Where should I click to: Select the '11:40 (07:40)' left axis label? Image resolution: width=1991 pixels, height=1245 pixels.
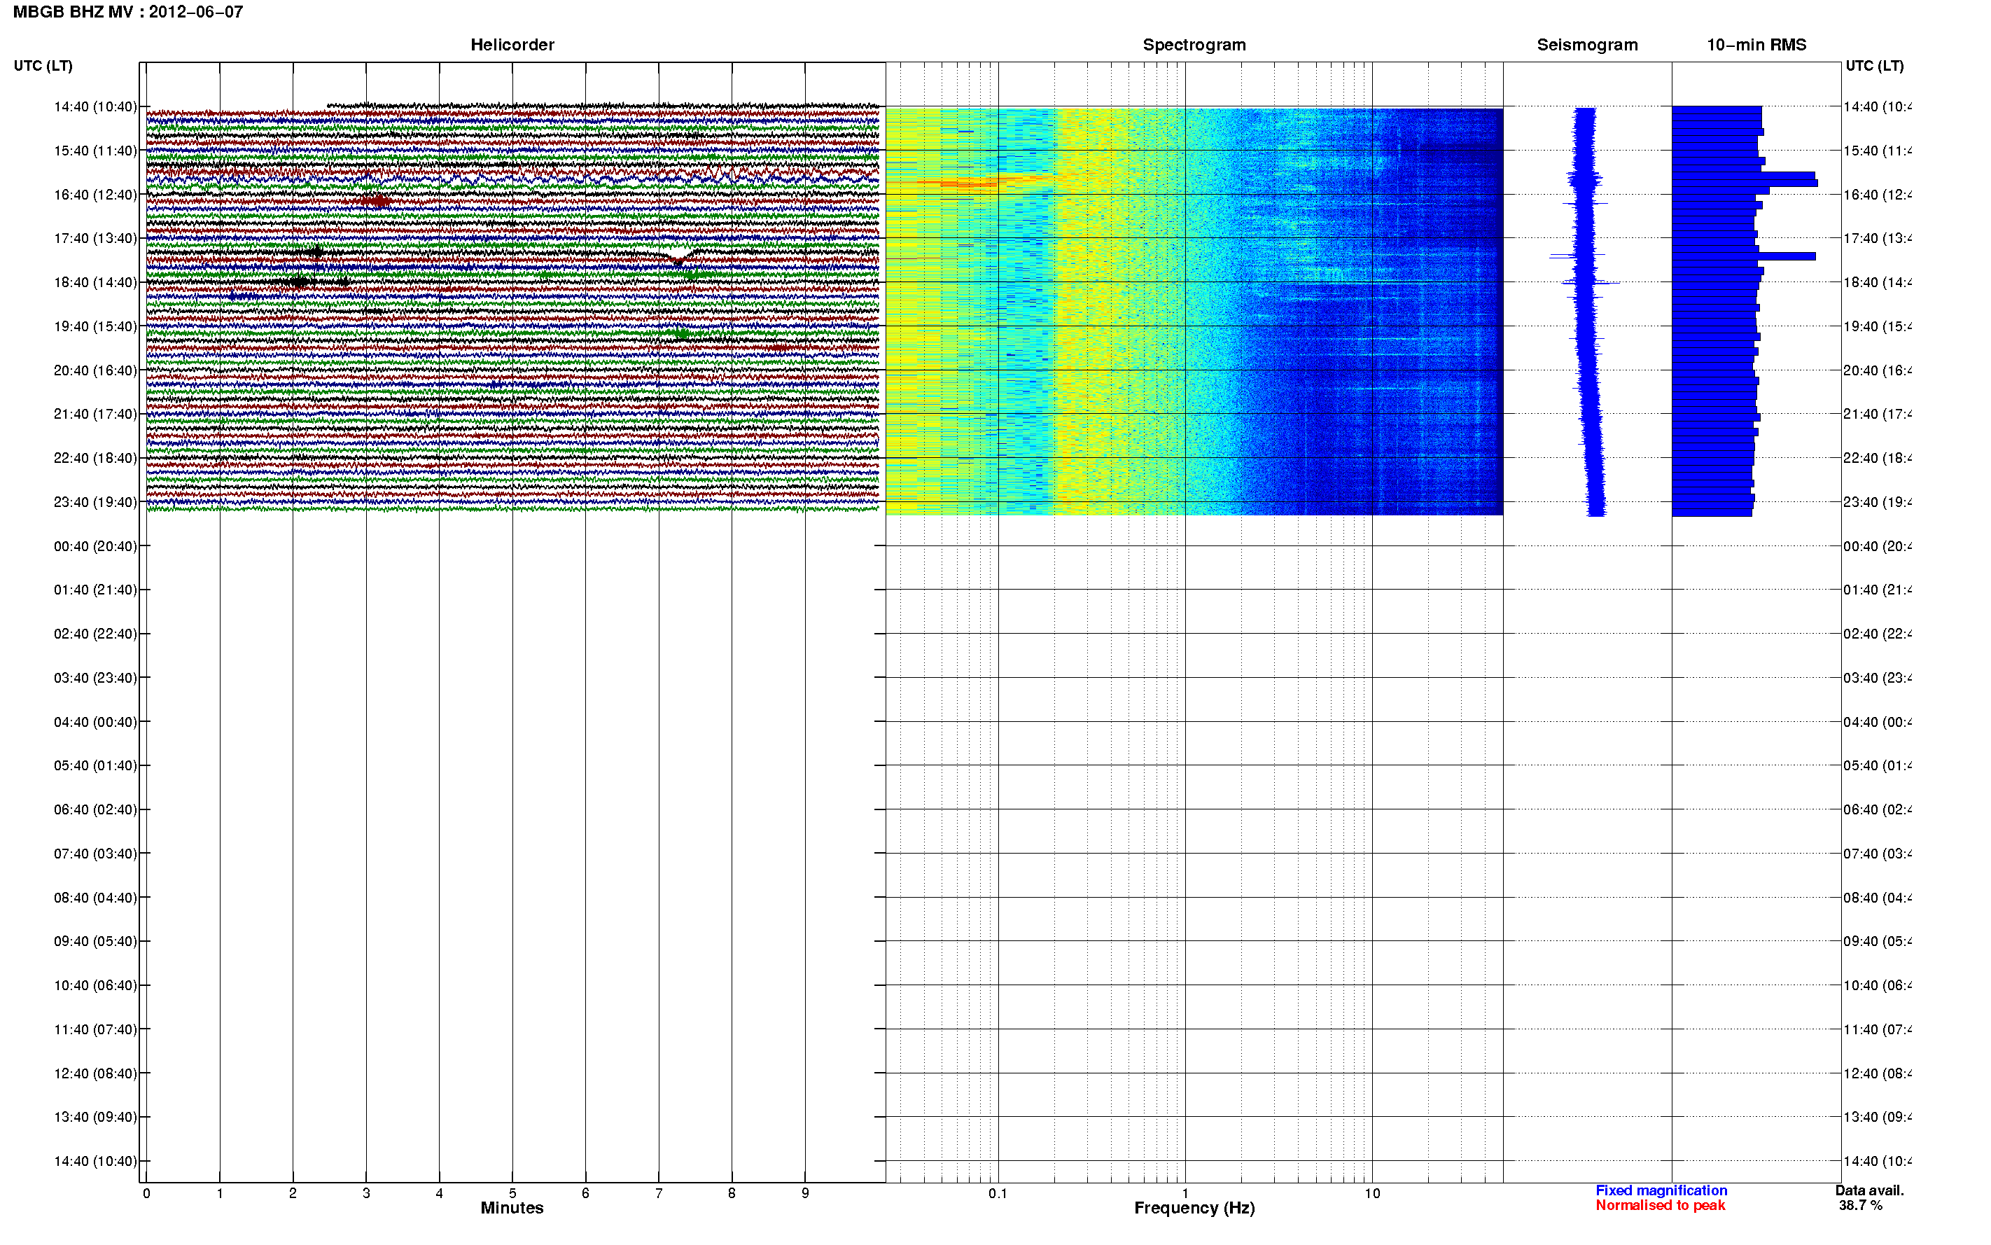tap(95, 1029)
